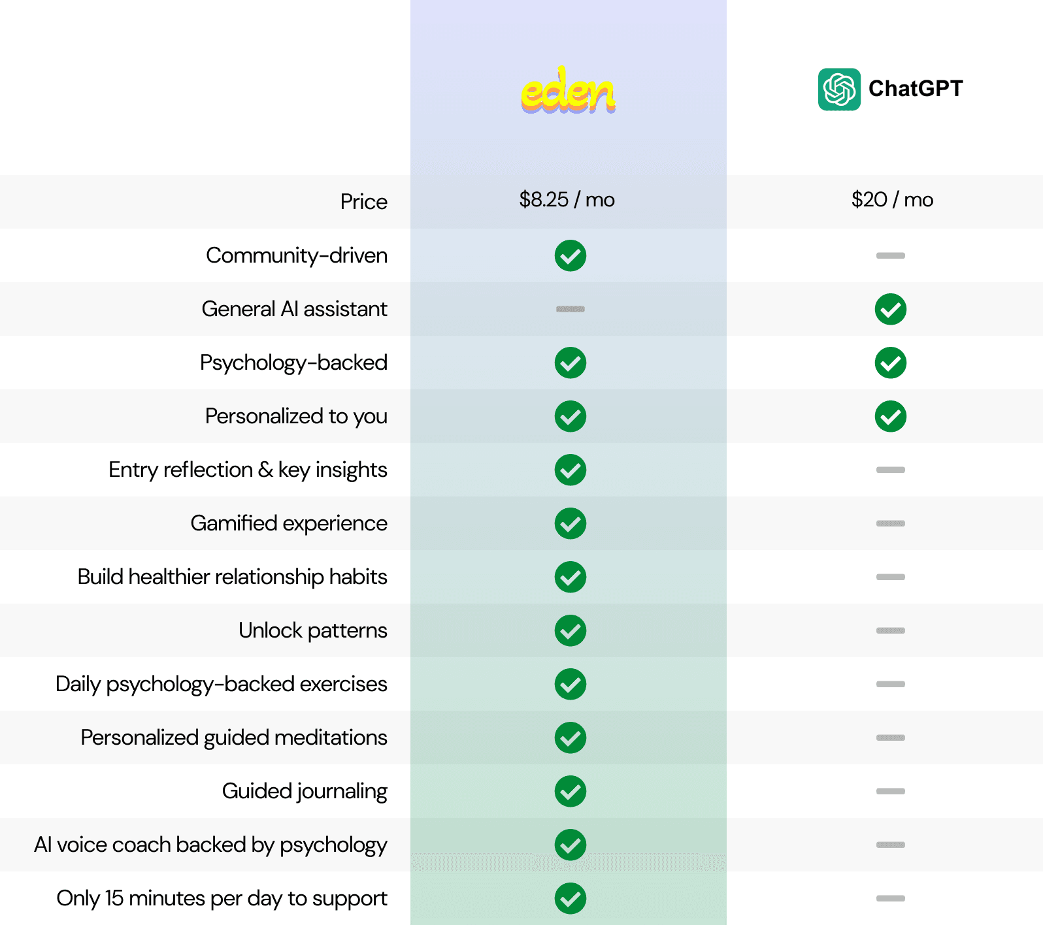The height and width of the screenshot is (925, 1043).
Task: Click eden's Guided journaling checkmark
Action: click(x=571, y=791)
